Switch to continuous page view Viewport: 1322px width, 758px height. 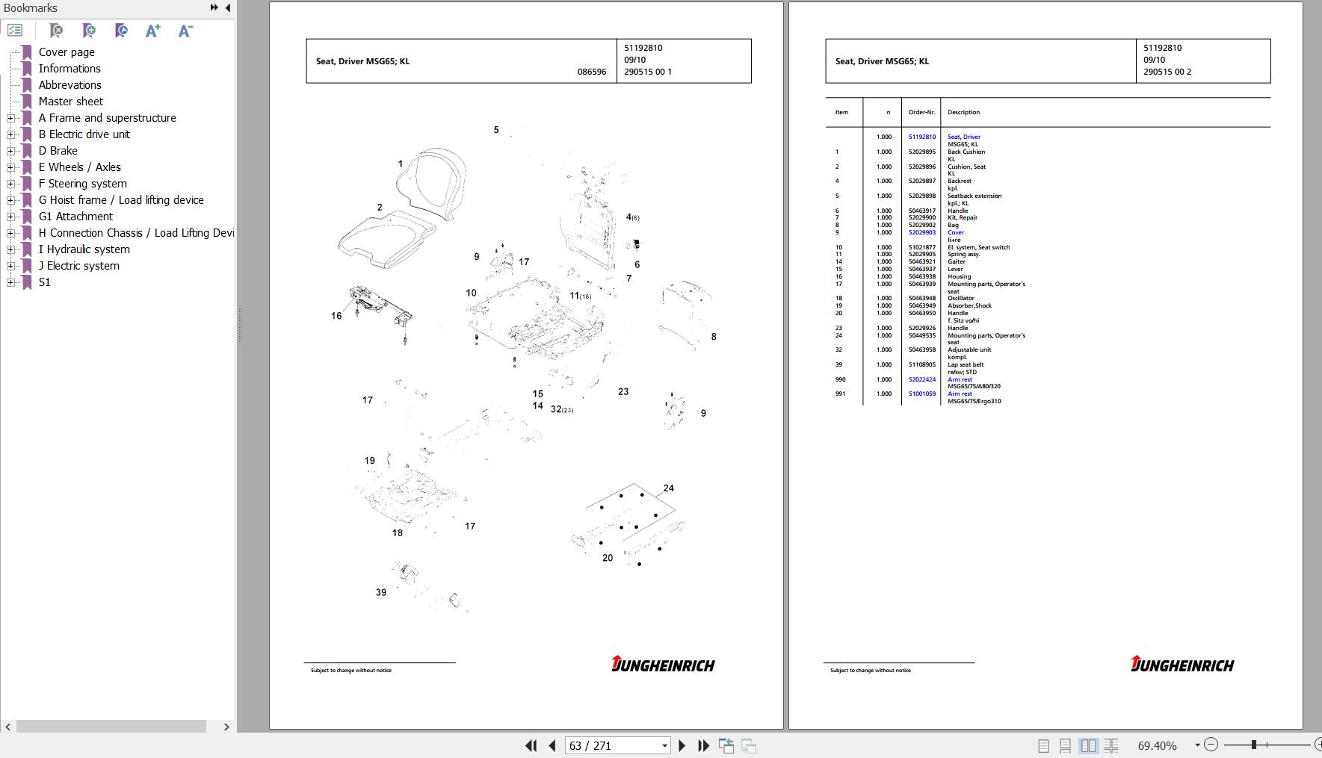pos(1065,745)
